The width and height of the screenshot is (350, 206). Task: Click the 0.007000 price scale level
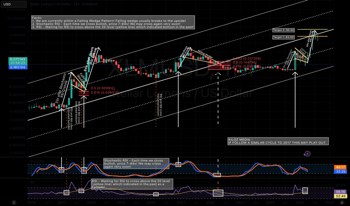[17, 95]
